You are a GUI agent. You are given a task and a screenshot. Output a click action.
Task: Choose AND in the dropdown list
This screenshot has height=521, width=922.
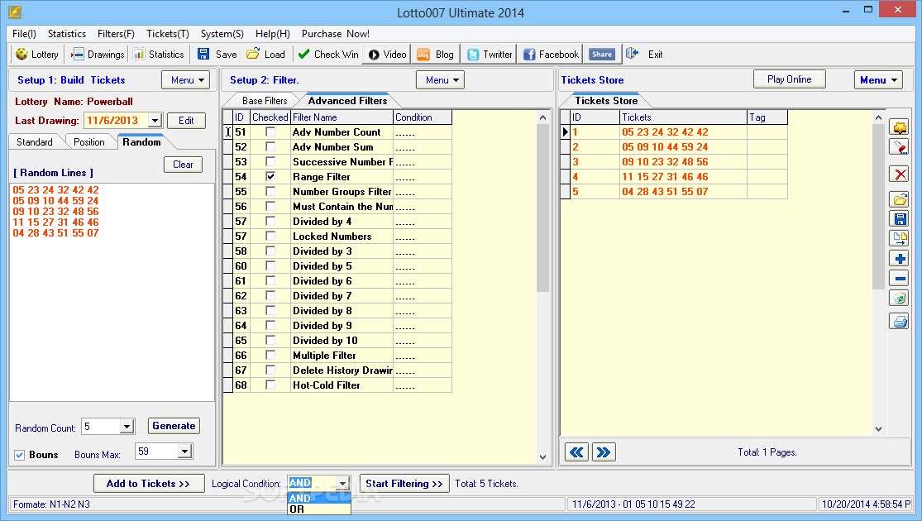pyautogui.click(x=318, y=498)
